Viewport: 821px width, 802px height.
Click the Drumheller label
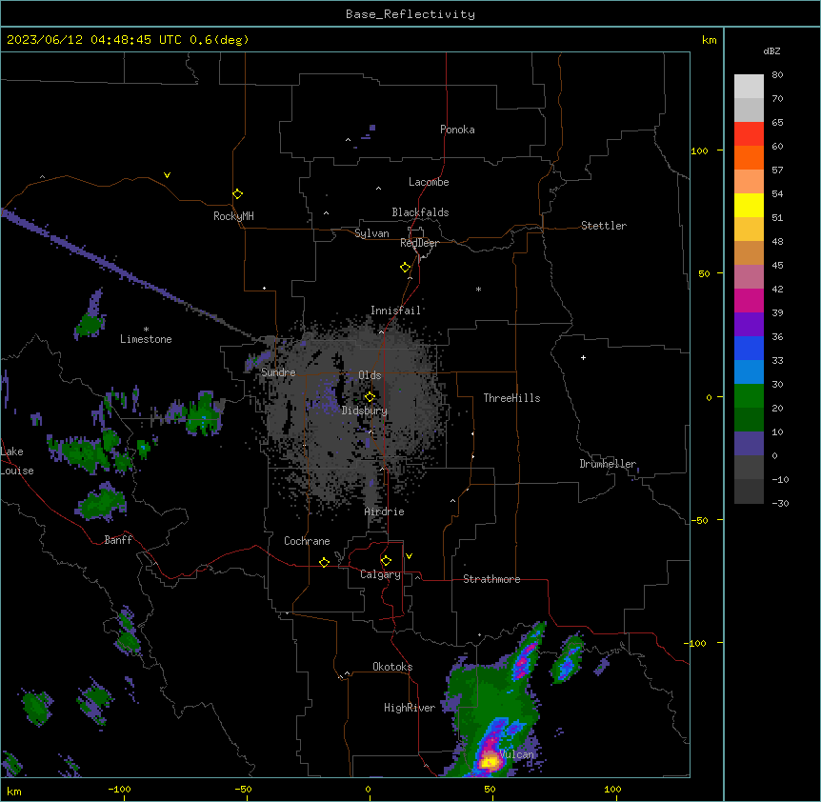pyautogui.click(x=608, y=464)
